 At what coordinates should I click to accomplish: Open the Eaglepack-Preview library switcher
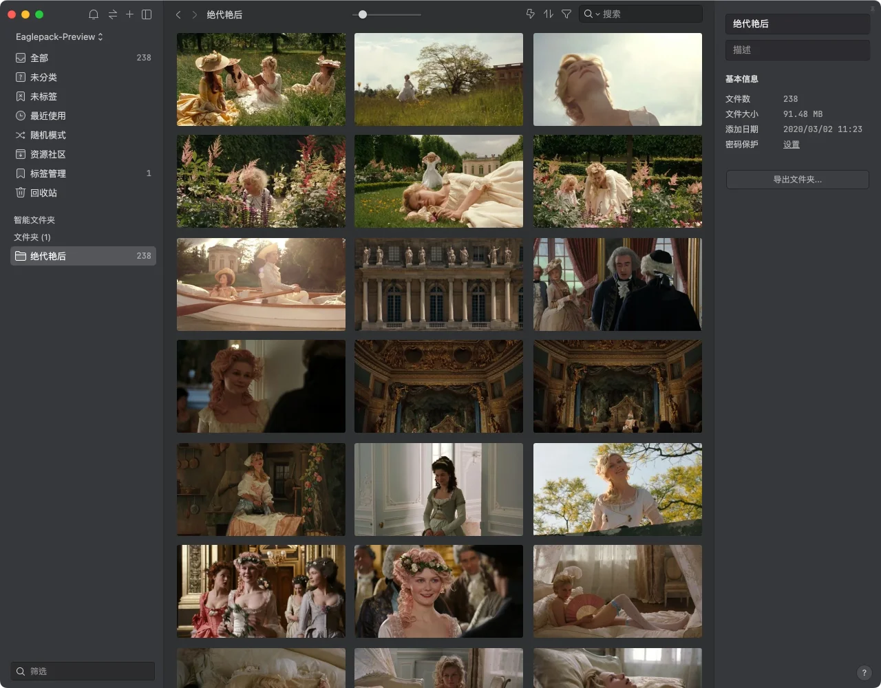pyautogui.click(x=59, y=36)
